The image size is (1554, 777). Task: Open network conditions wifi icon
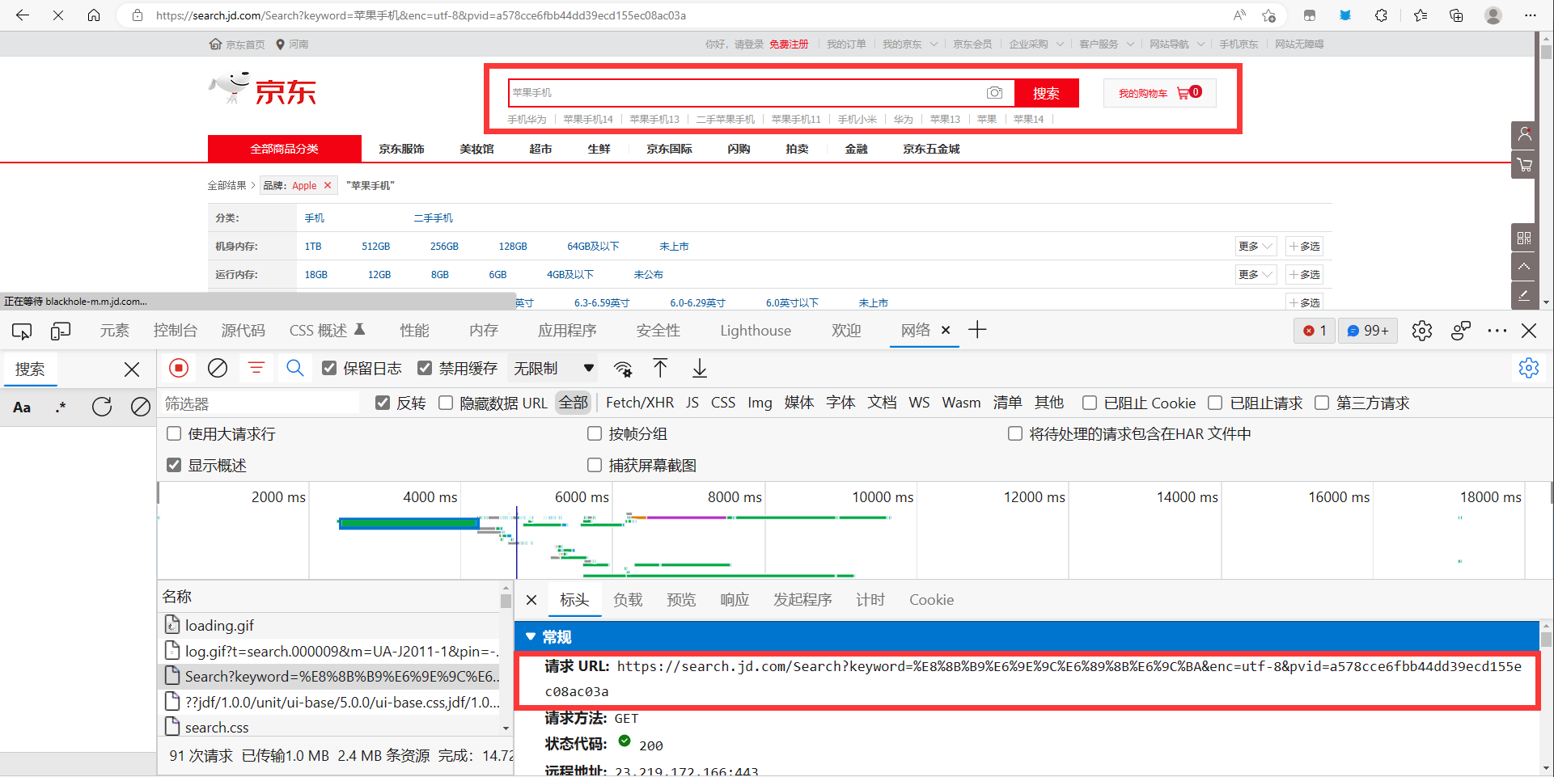623,369
